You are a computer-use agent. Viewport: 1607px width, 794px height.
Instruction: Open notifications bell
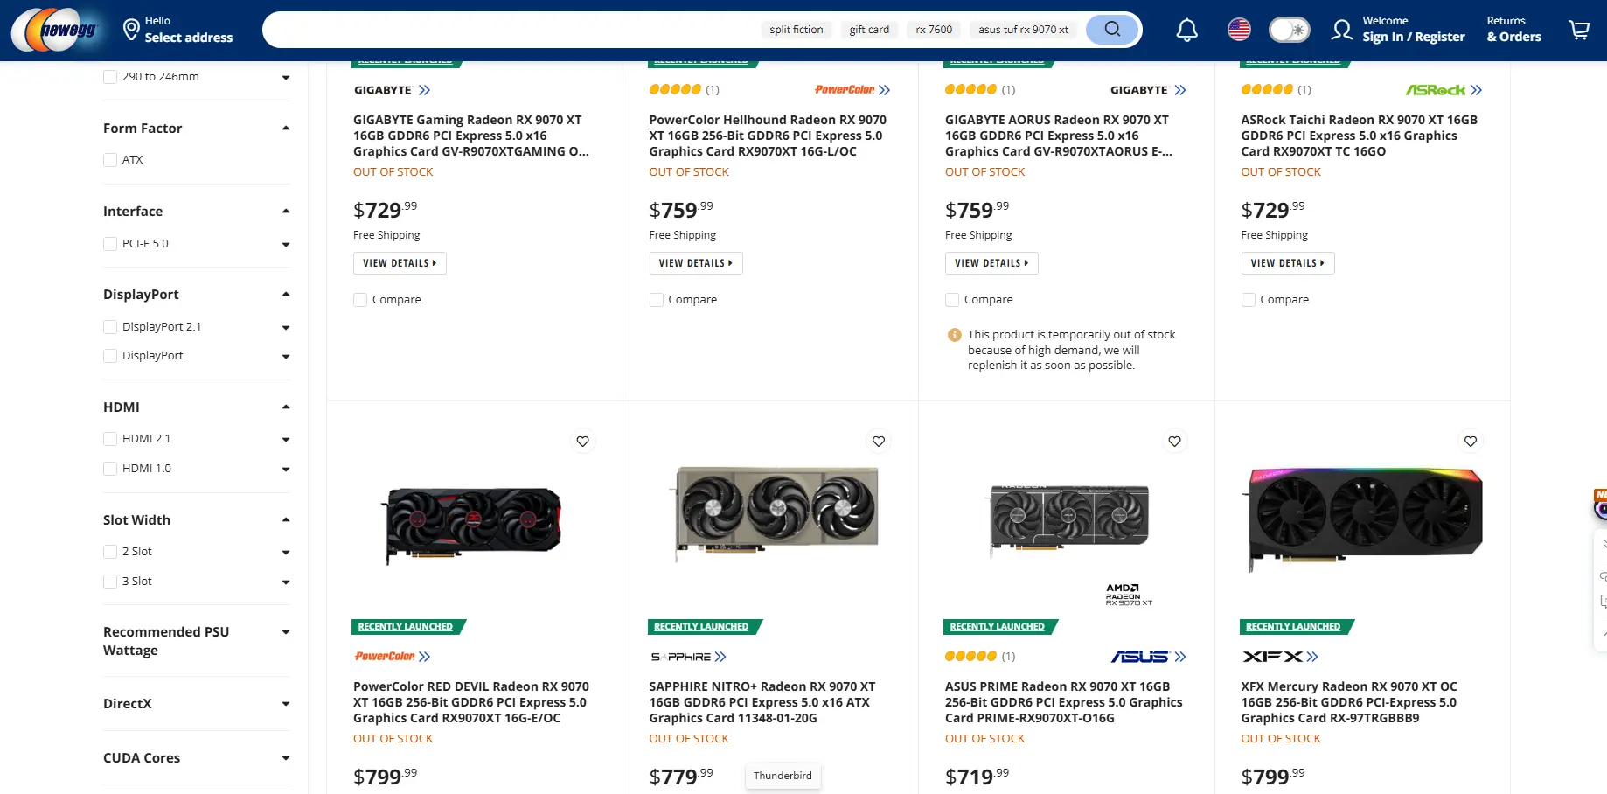click(1186, 31)
